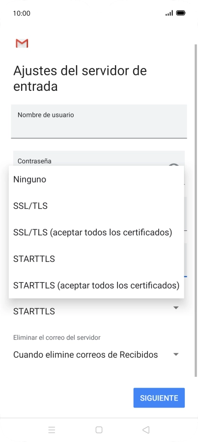Screen dimensions: 198x442
Task: Tap the password visibility eye icon
Action: click(174, 165)
